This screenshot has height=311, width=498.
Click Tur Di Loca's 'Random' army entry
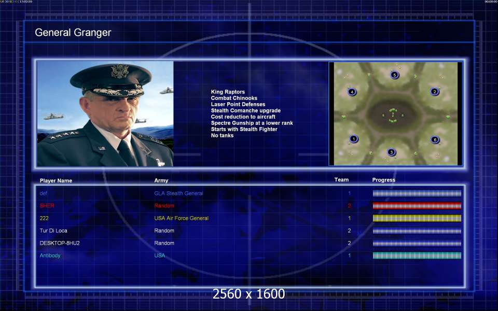164,230
